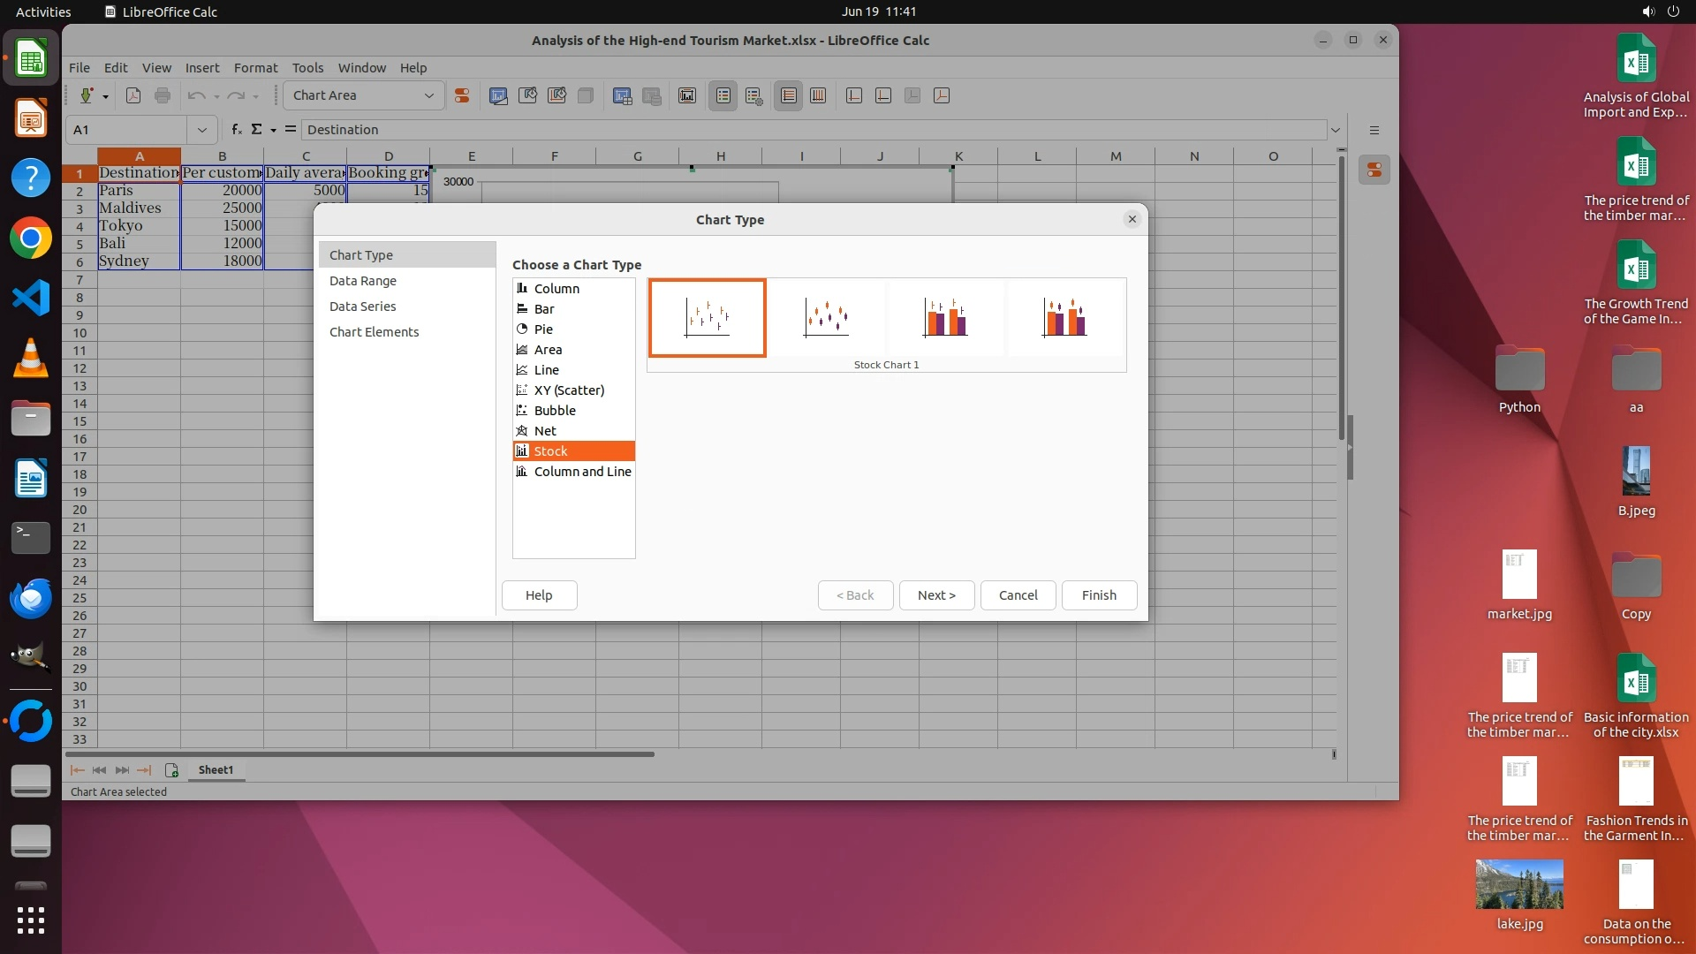Toggle Horizontal Grids in the toolbar

(x=789, y=95)
